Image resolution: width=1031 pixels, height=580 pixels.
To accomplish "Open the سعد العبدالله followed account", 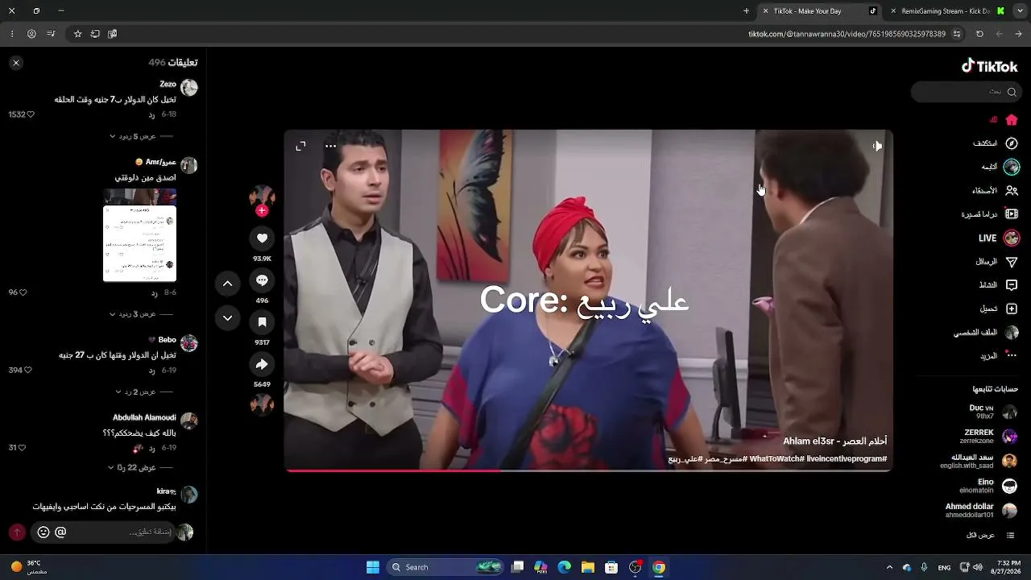I will (979, 461).
